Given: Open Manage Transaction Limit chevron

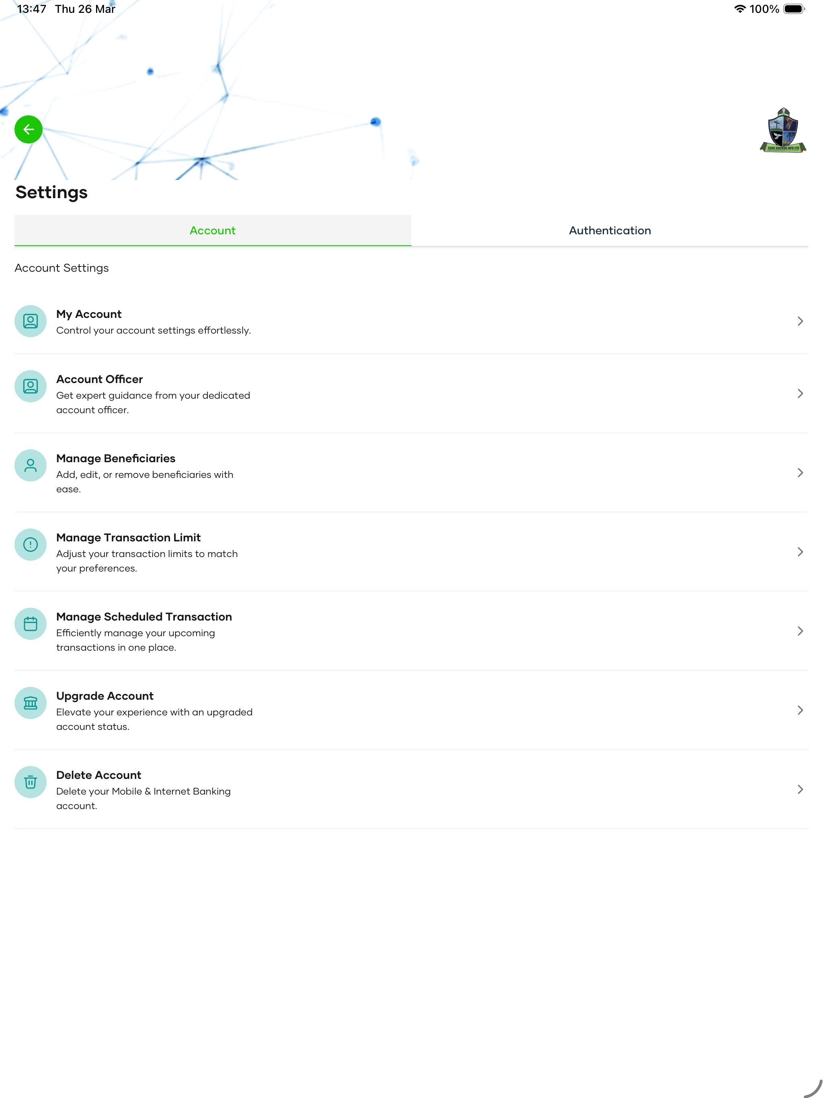Looking at the screenshot, I should (x=800, y=552).
